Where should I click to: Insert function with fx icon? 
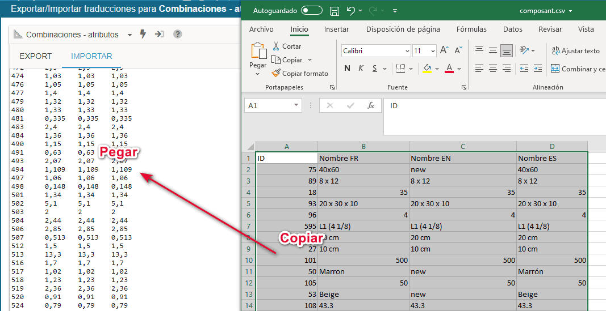pos(370,106)
